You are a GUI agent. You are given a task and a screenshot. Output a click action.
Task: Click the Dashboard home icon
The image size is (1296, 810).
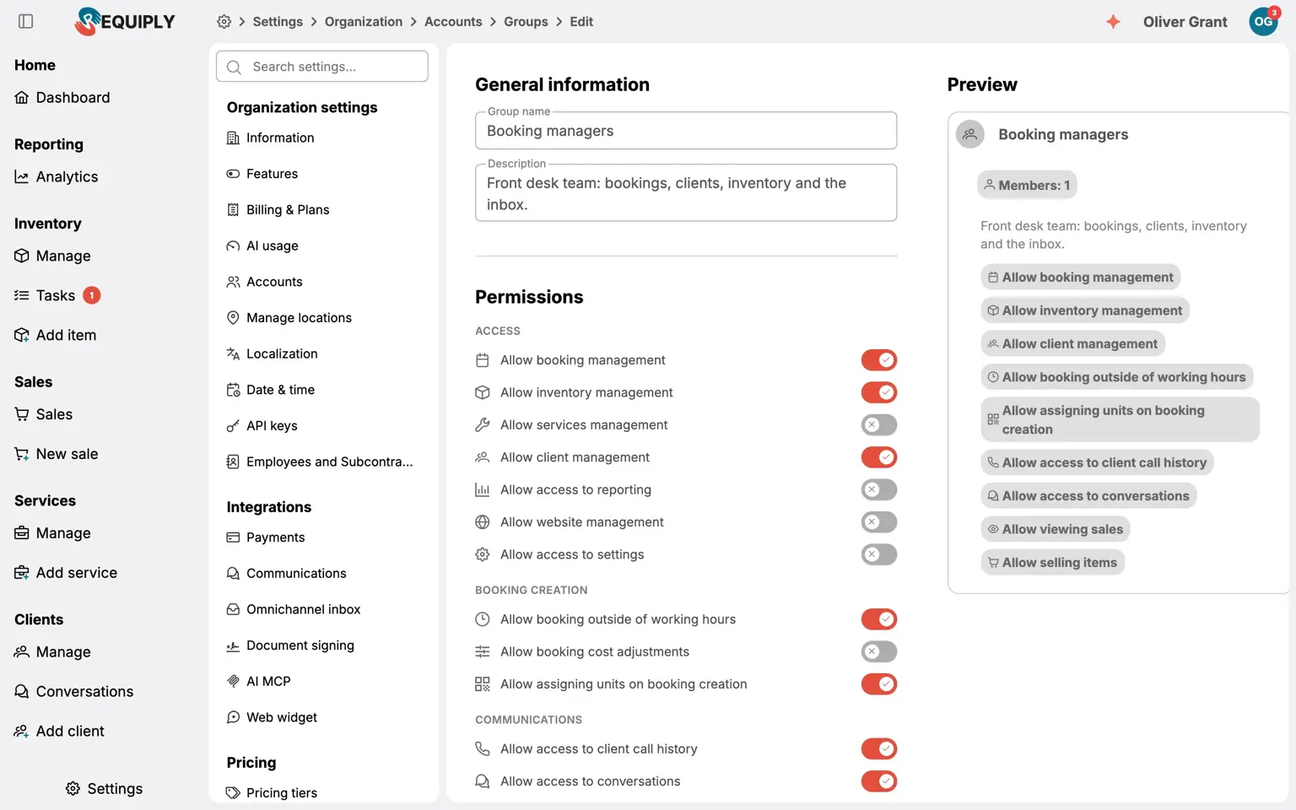pyautogui.click(x=22, y=98)
